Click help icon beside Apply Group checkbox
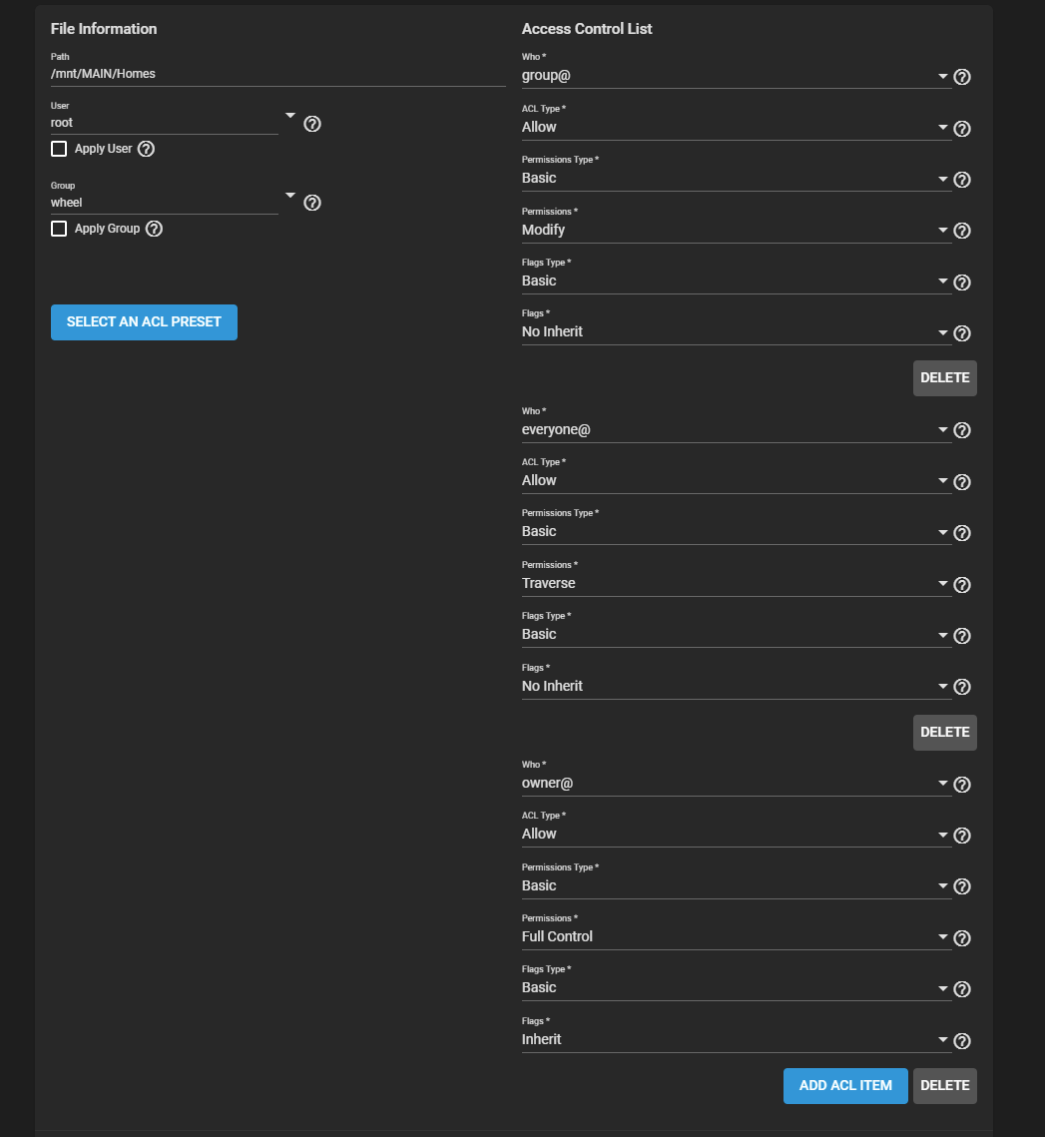 [x=154, y=229]
